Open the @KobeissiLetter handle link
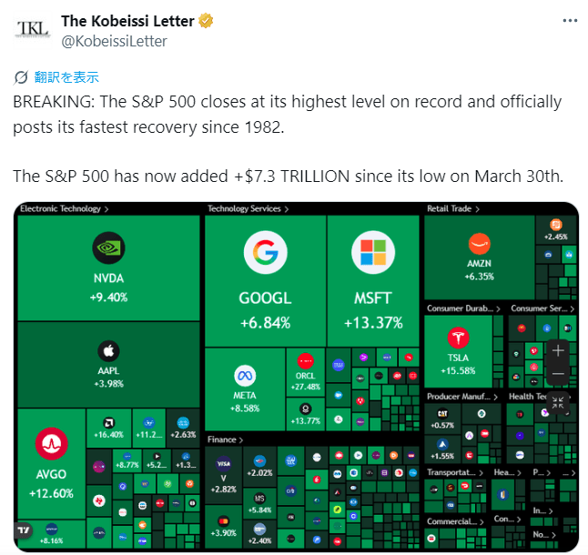 pyautogui.click(x=114, y=41)
